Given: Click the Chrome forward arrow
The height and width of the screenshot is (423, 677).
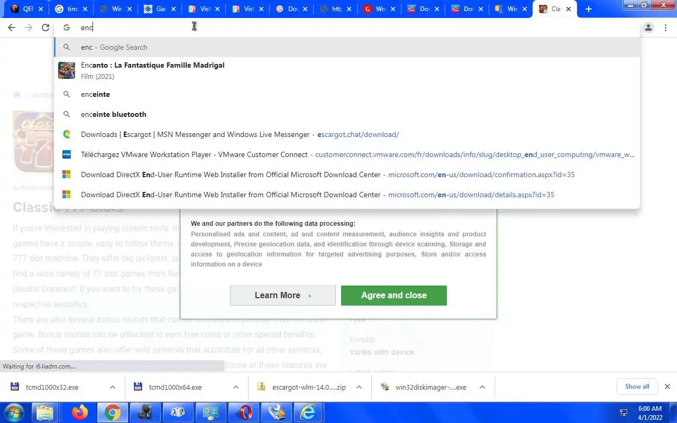Looking at the screenshot, I should click(x=29, y=27).
